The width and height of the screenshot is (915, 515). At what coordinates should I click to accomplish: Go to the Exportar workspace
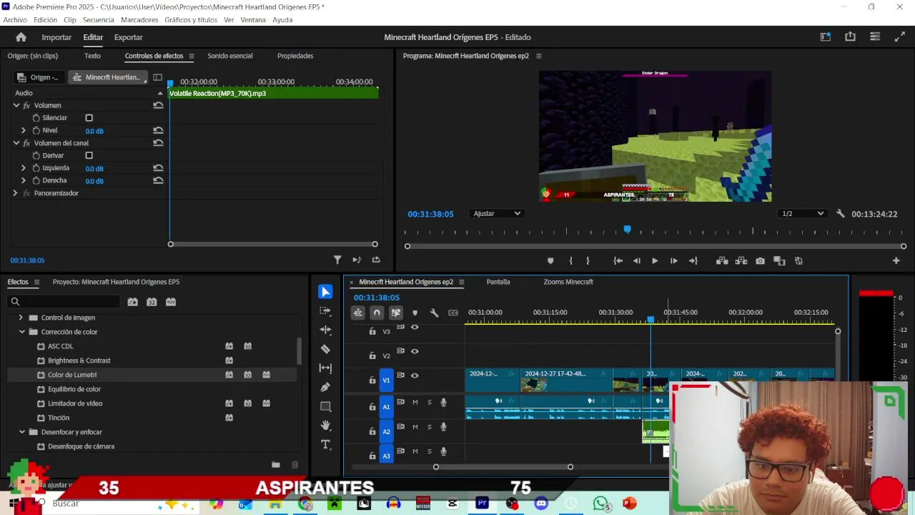(x=129, y=37)
